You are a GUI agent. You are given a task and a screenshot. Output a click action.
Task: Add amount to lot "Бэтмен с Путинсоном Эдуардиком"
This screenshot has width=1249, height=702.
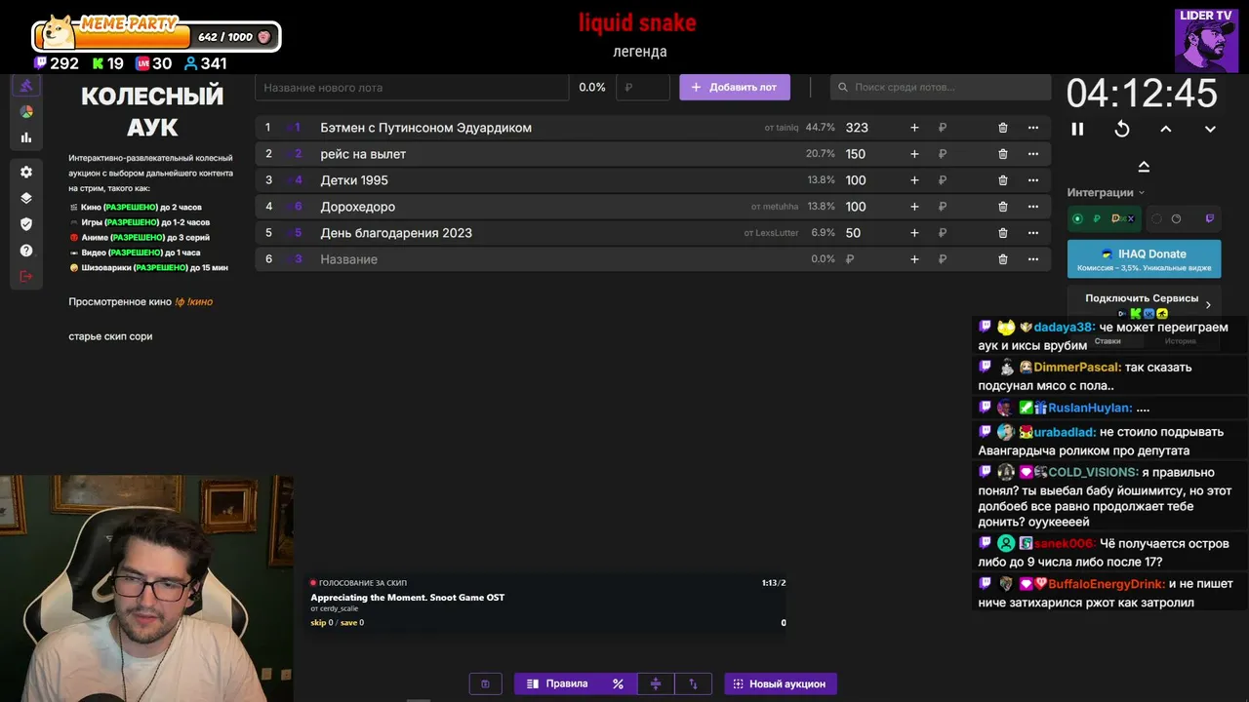[x=914, y=128]
